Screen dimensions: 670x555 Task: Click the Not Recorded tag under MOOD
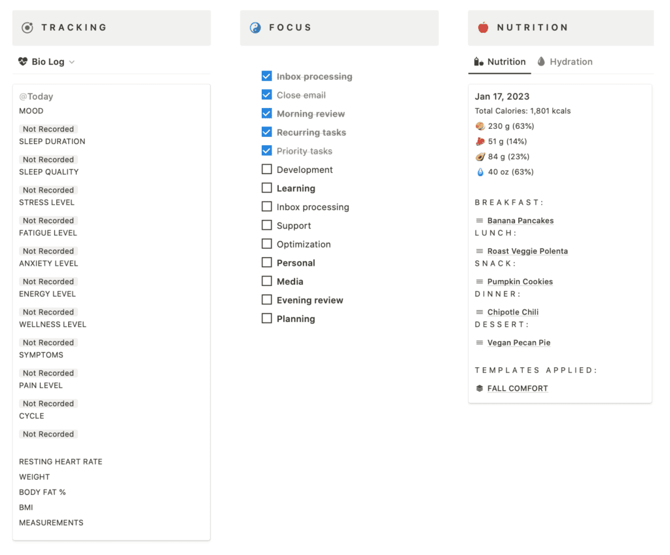[x=48, y=129]
